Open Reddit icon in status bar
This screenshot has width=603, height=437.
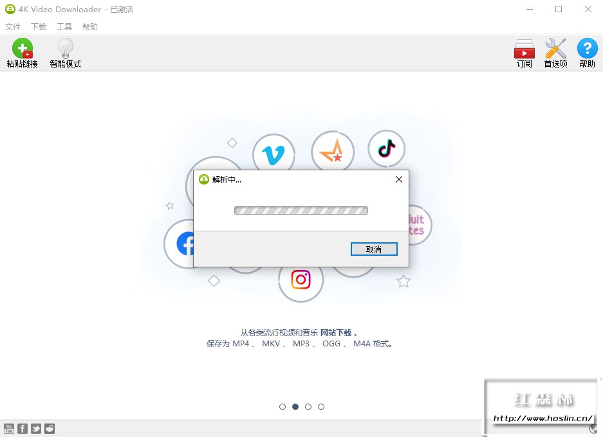(x=50, y=429)
